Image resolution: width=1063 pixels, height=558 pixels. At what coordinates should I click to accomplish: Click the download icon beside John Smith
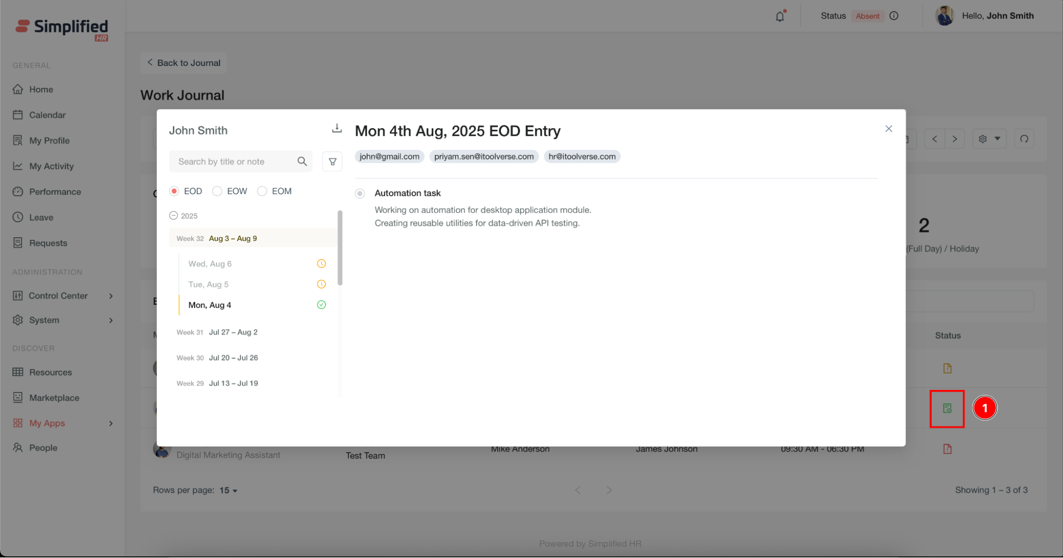[x=337, y=129]
